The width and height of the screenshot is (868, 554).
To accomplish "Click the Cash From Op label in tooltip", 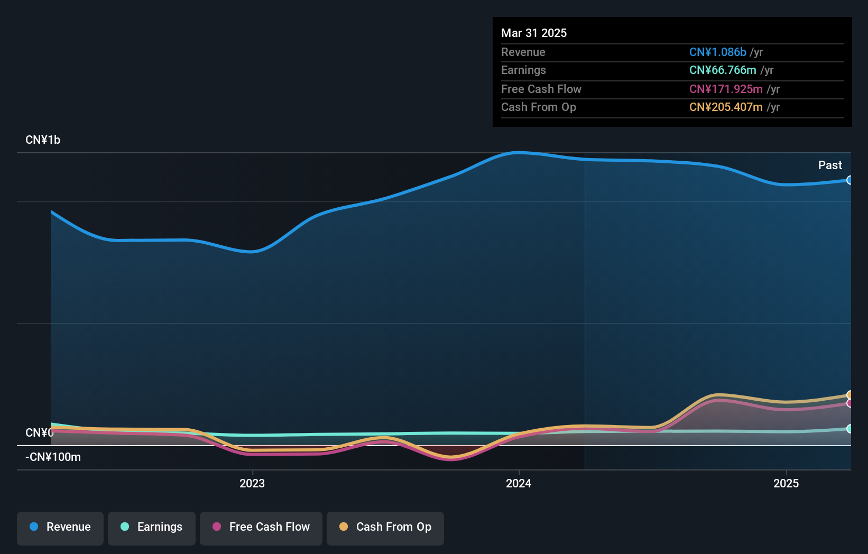I will pos(539,107).
